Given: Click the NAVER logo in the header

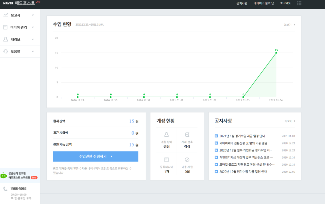Looking at the screenshot, I should (x=8, y=3).
